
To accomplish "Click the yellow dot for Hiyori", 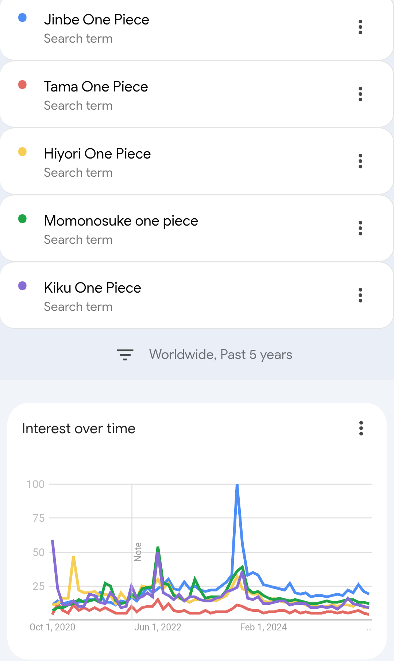I will (x=22, y=152).
